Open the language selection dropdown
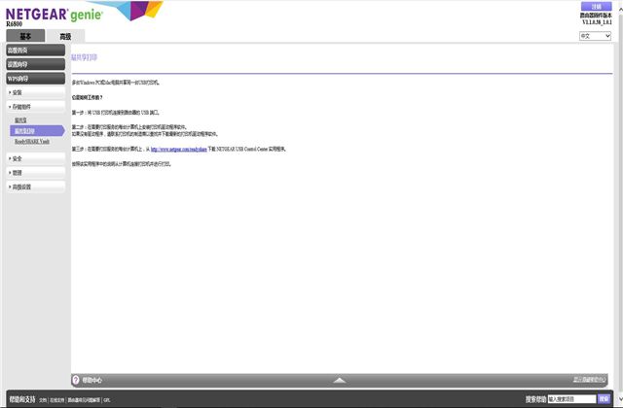 [595, 36]
